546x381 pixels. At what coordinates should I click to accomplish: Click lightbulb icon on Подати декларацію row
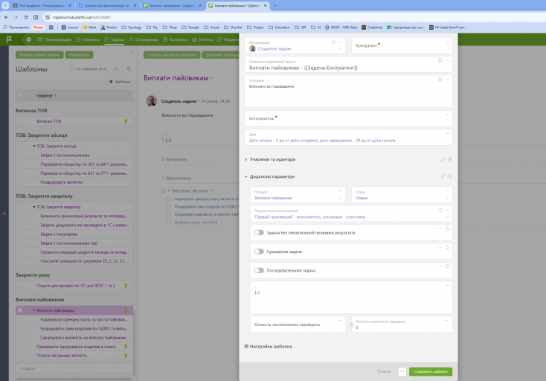click(x=126, y=286)
